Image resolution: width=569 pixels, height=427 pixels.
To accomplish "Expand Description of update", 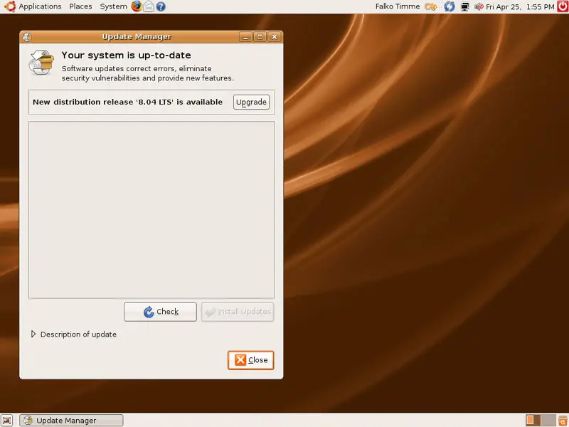I will tap(74, 334).
